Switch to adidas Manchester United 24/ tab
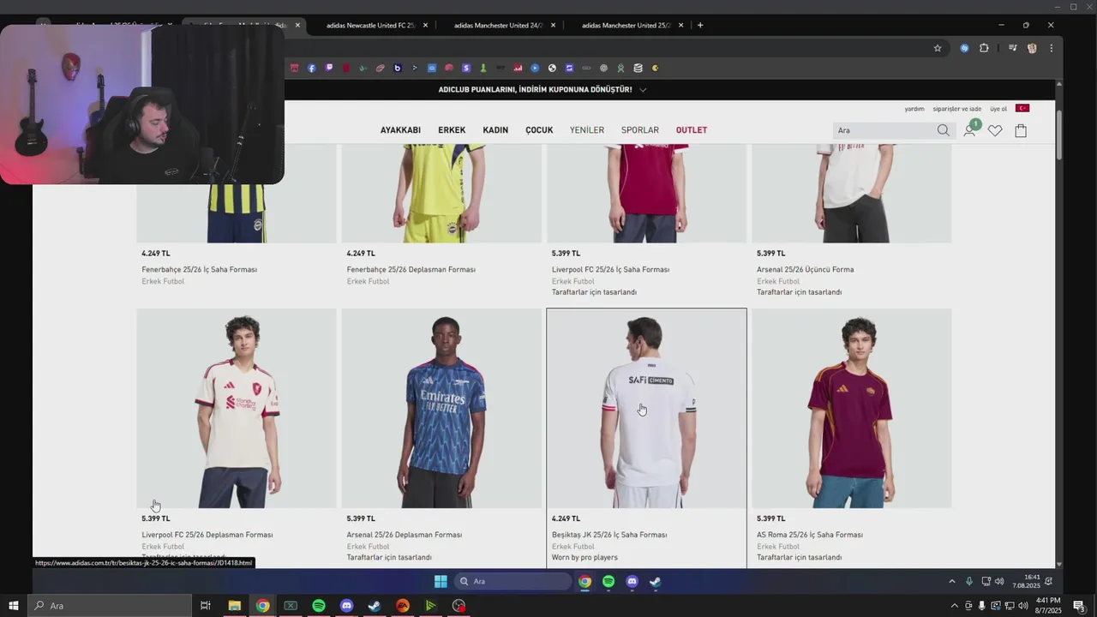 499,25
